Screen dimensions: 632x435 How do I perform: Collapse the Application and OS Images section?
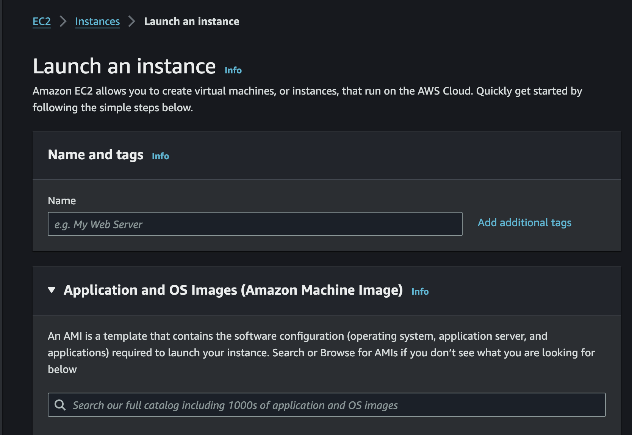click(x=52, y=290)
